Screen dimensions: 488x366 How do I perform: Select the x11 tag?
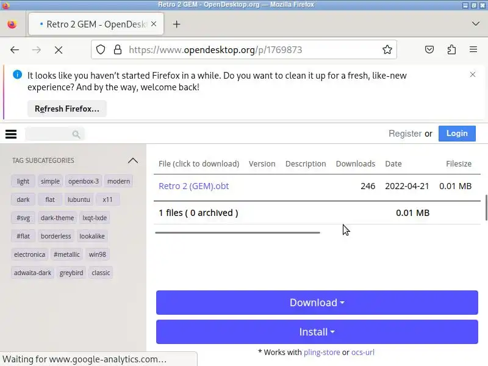coord(107,199)
